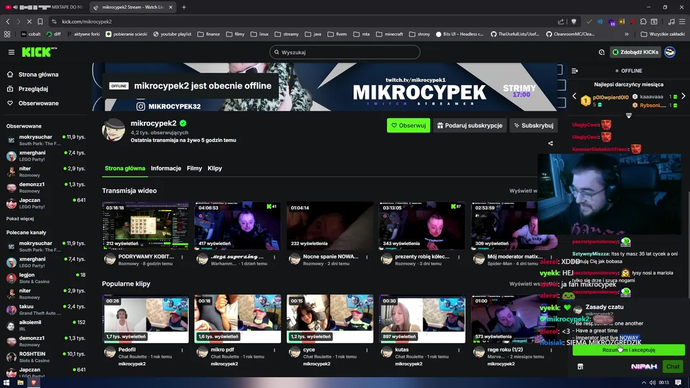Open the volume control in system tray
This screenshot has height=388, width=690.
(x=653, y=383)
